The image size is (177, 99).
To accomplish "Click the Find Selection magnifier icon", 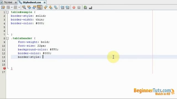I will (x=24, y=7).
